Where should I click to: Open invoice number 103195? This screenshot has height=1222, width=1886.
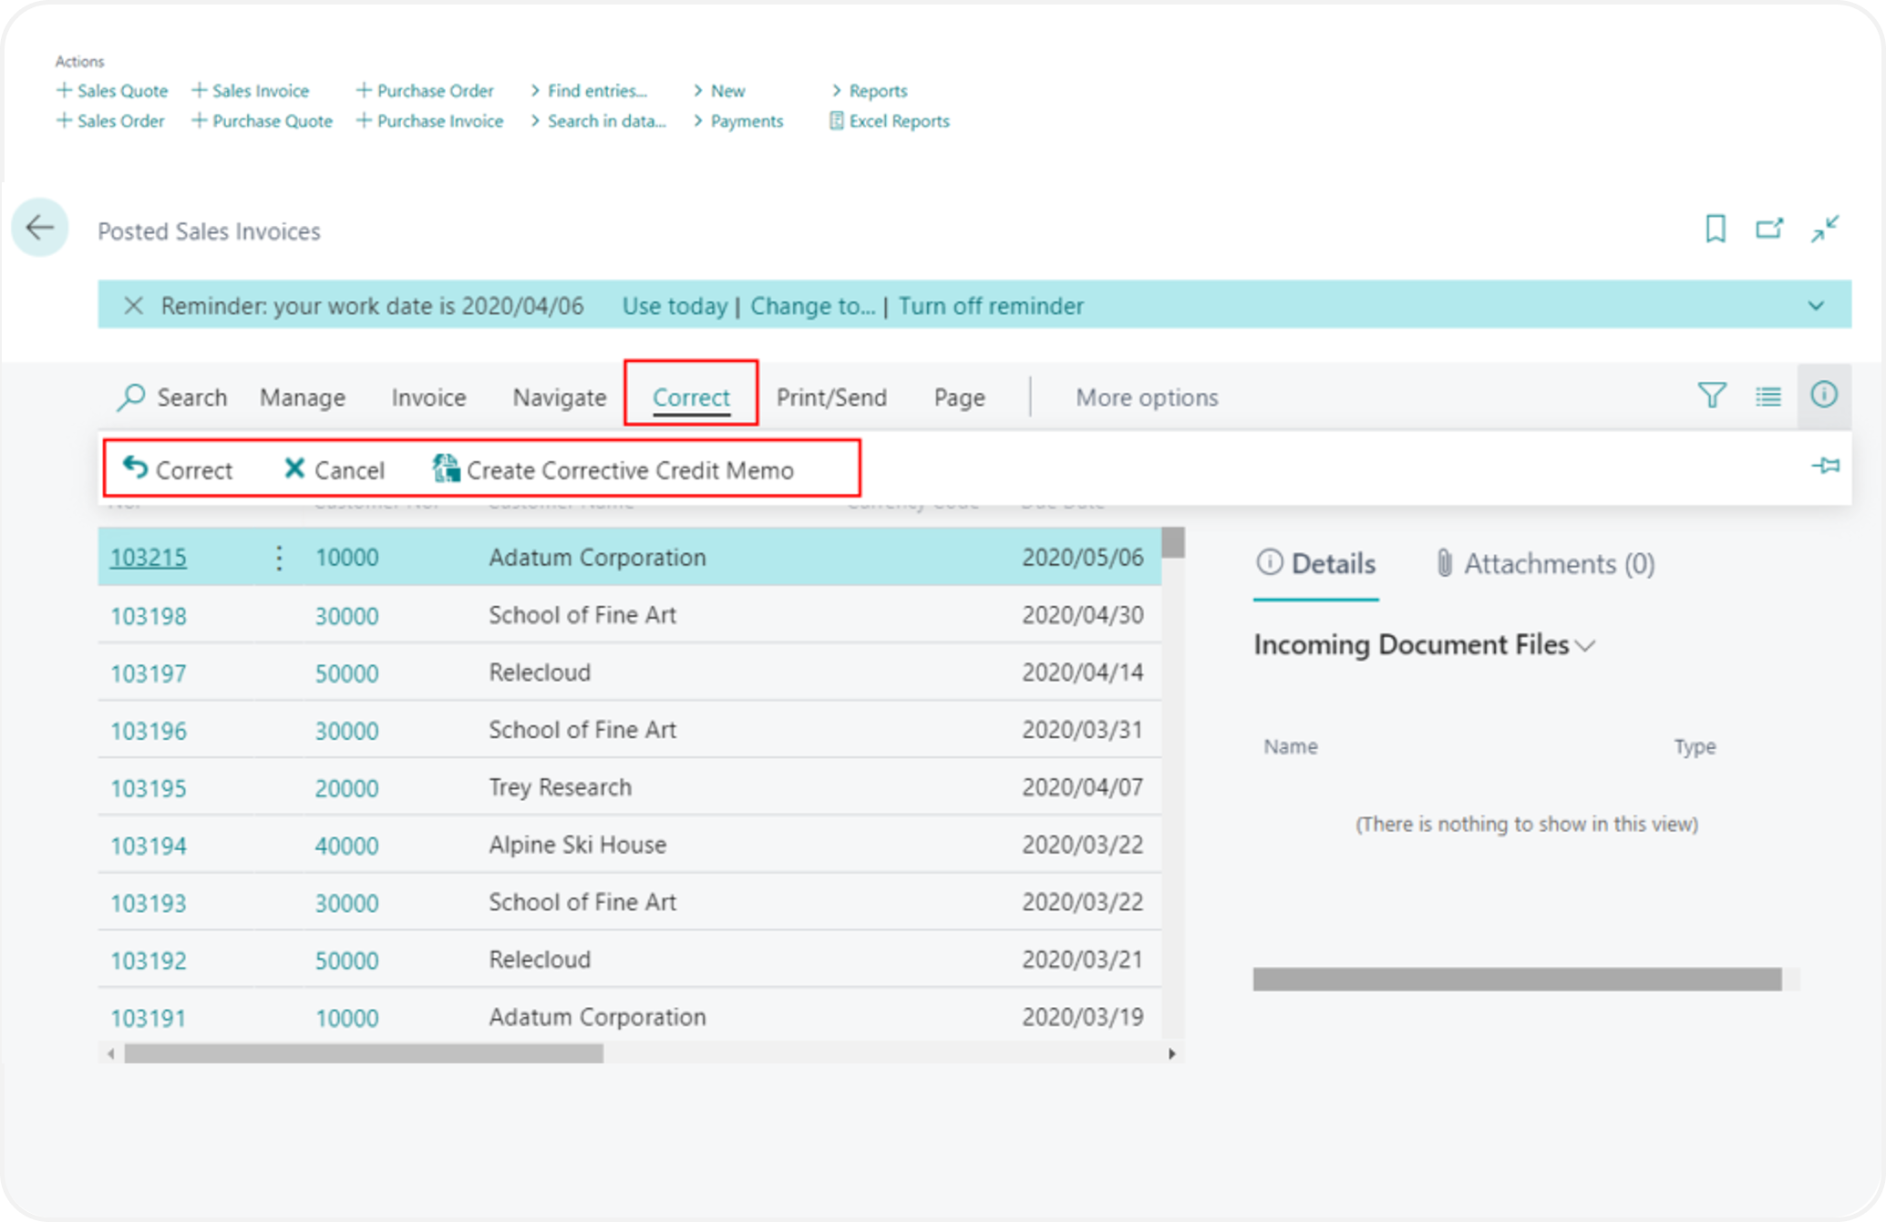pos(148,788)
